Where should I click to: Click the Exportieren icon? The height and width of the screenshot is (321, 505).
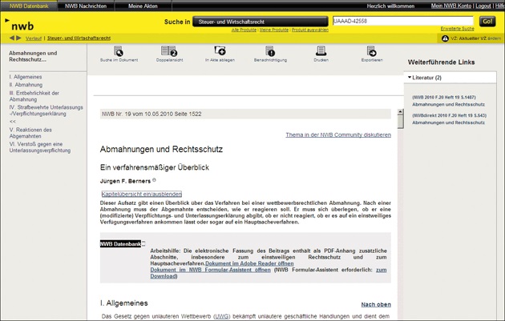click(x=371, y=51)
